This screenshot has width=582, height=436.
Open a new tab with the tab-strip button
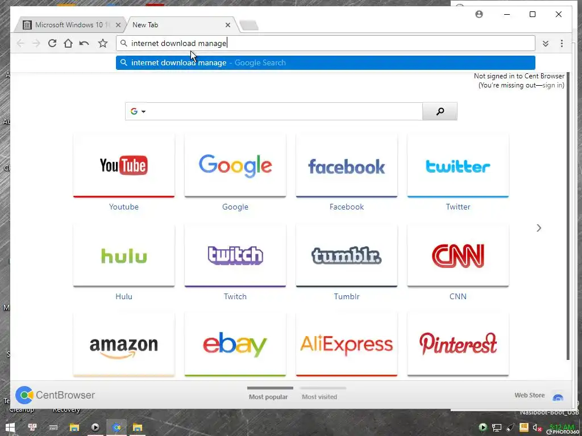[249, 26]
